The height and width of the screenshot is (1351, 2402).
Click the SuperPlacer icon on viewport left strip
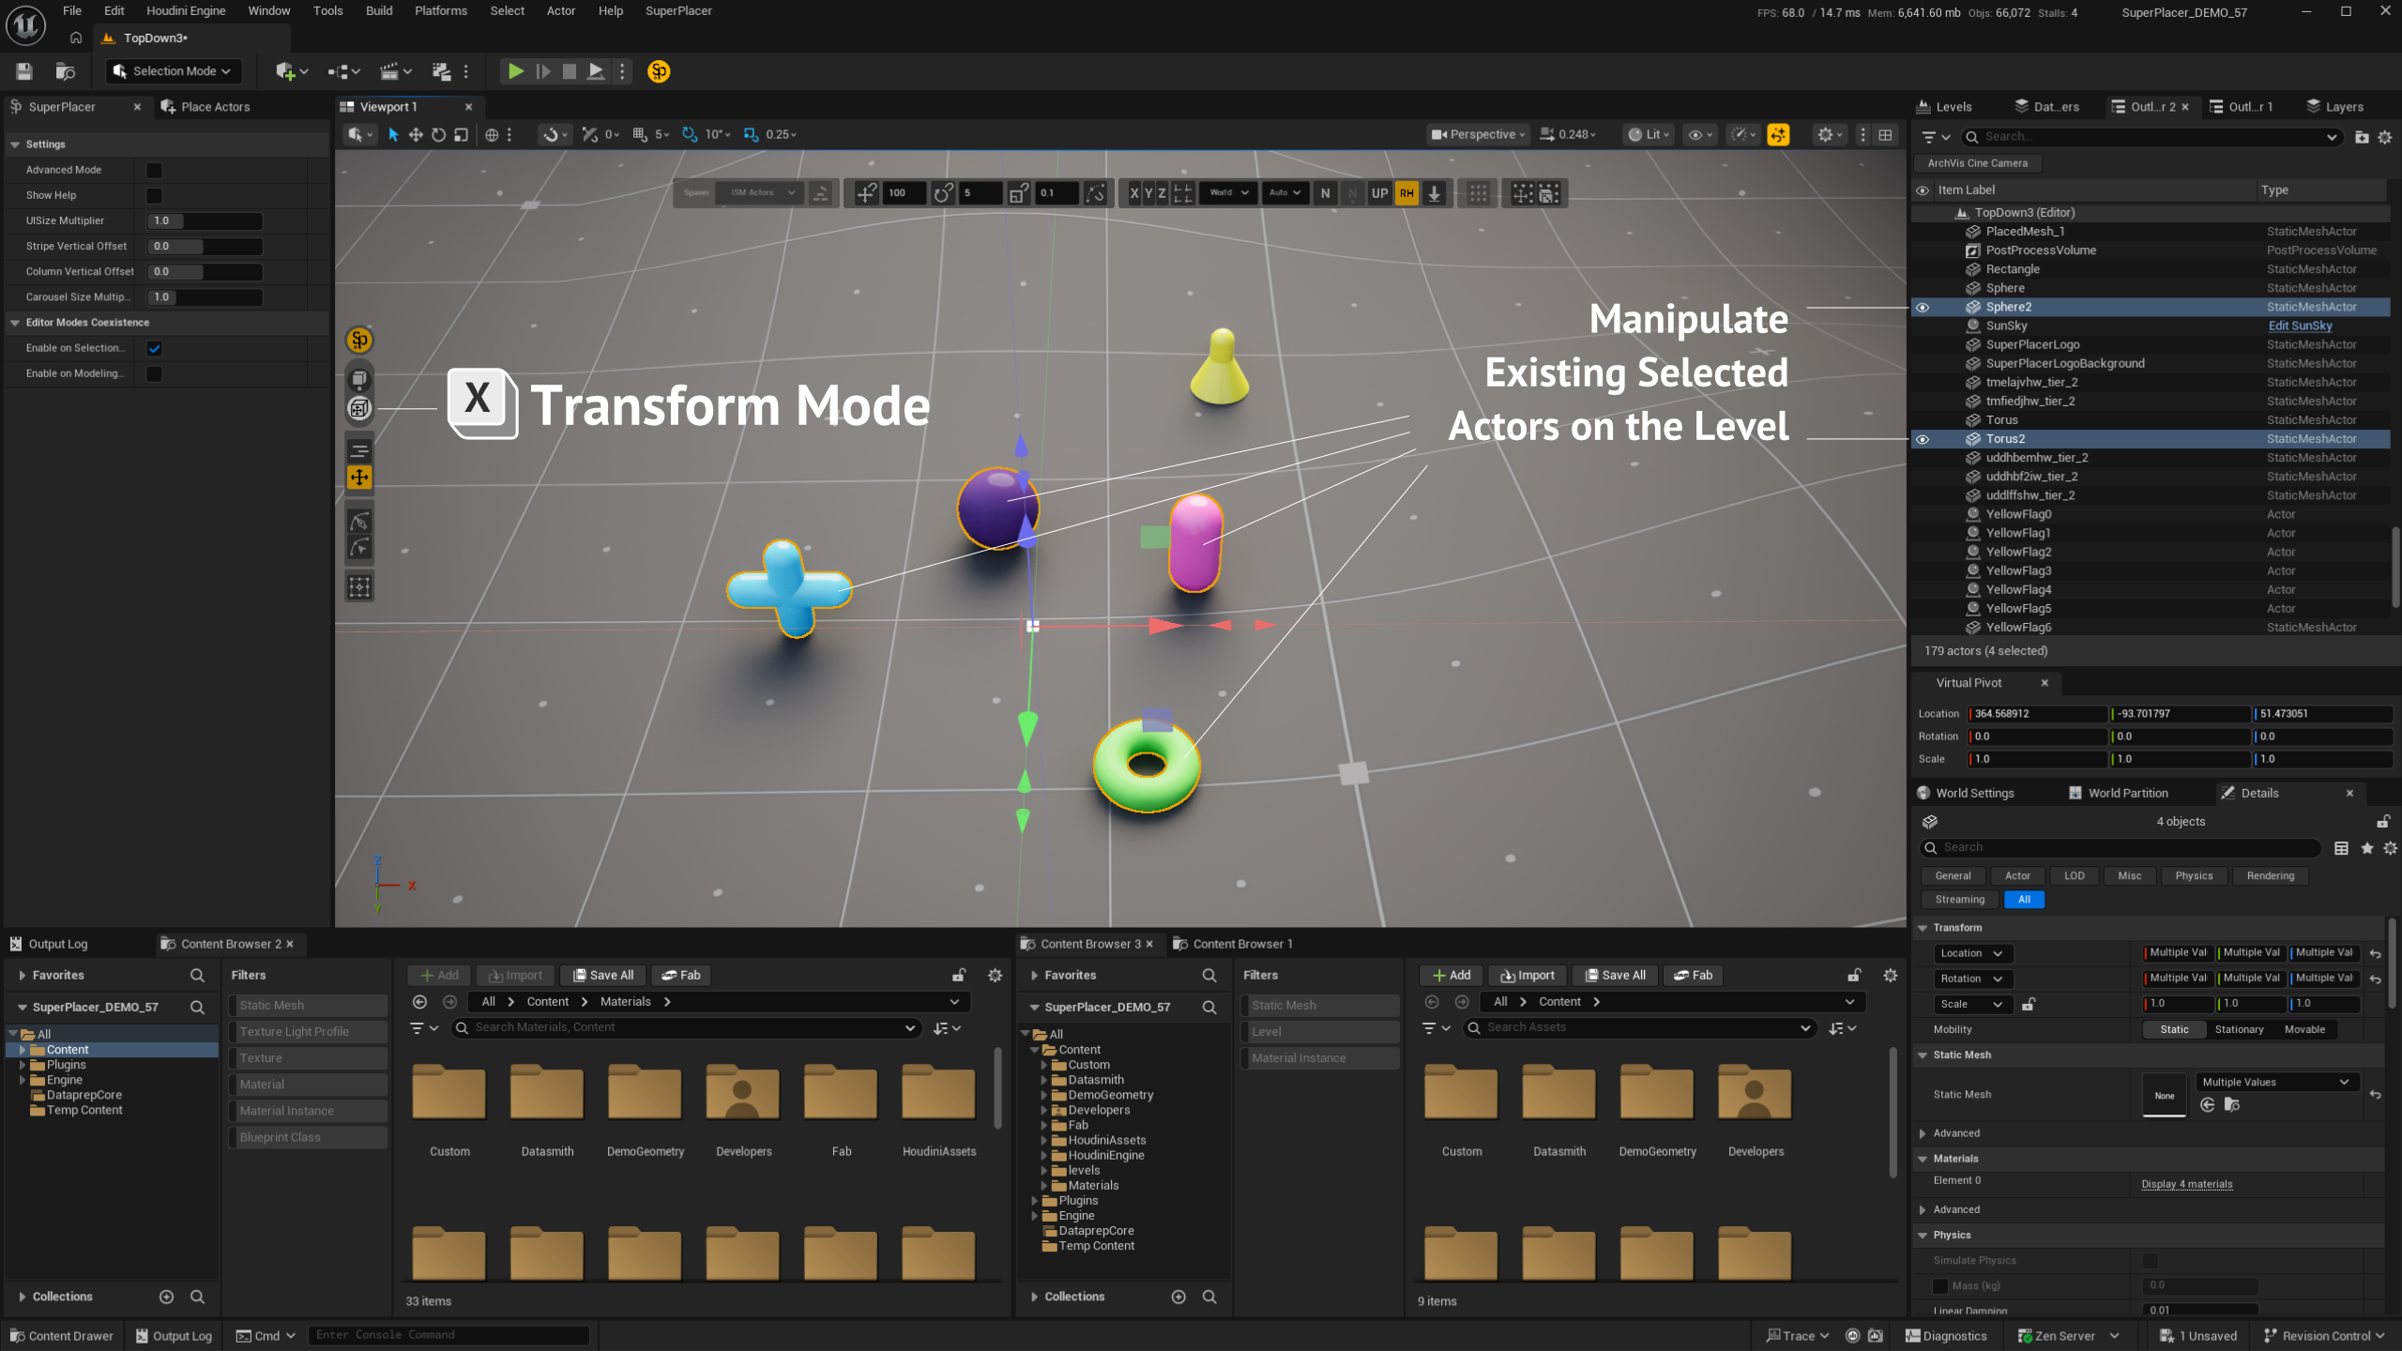359,340
